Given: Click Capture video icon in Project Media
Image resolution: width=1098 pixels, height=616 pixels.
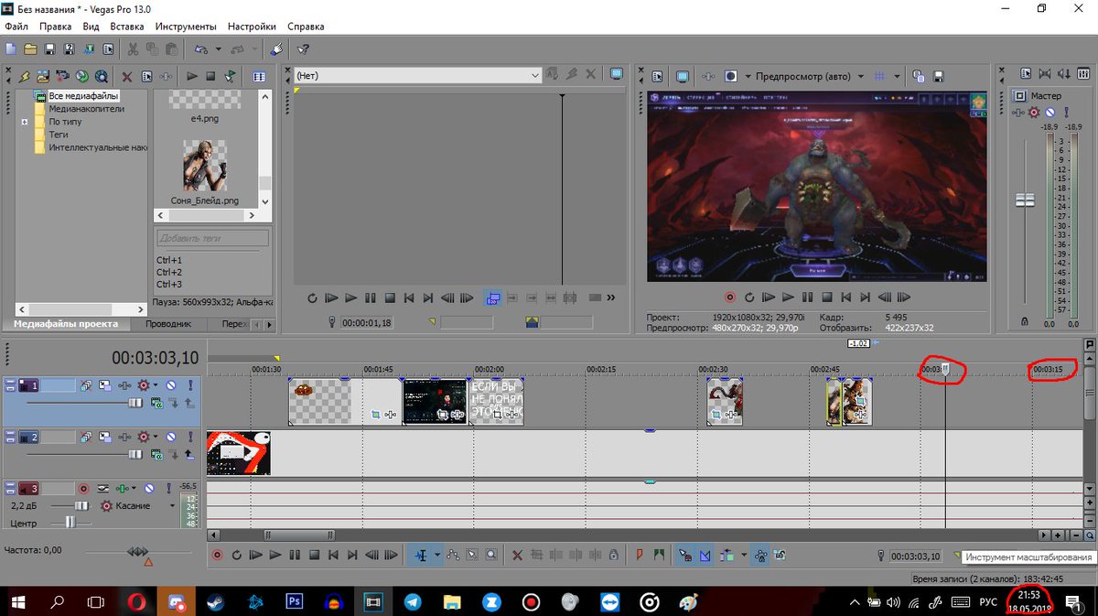Looking at the screenshot, I should 63,77.
